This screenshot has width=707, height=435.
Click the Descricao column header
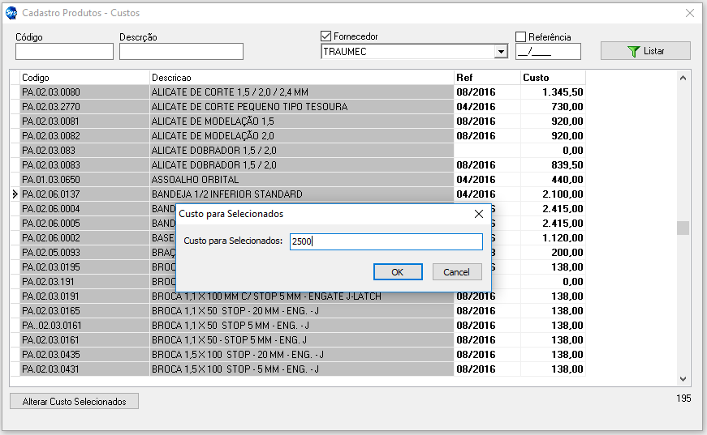pos(301,77)
